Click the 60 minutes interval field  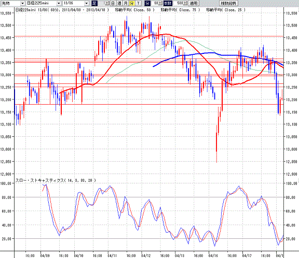click(x=155, y=3)
